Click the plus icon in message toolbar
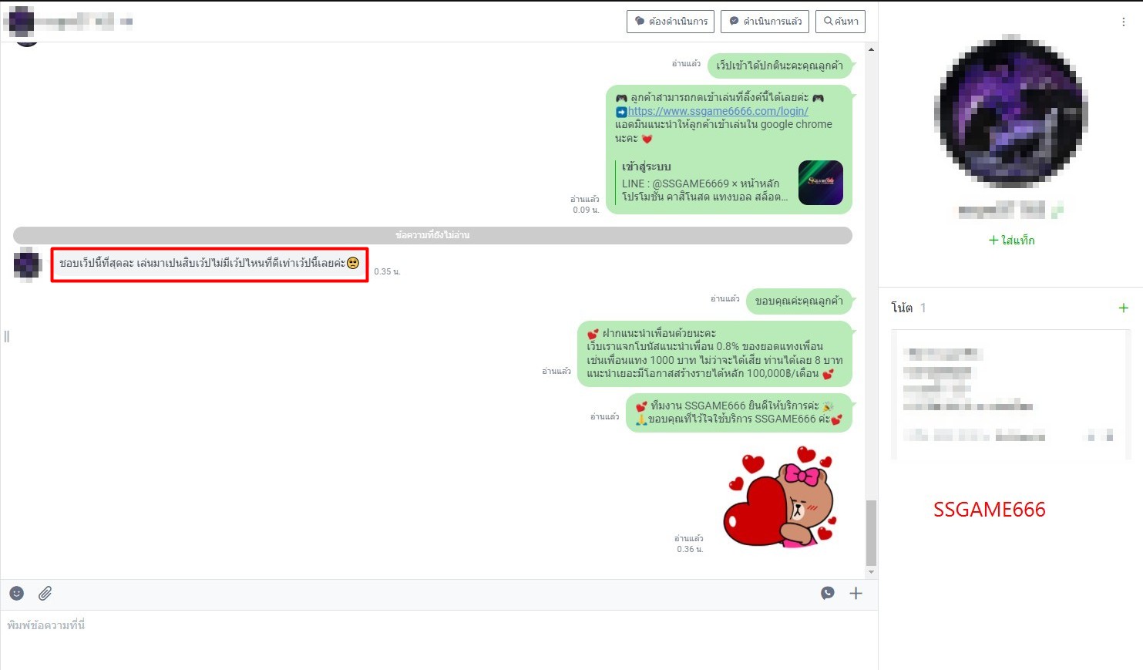Viewport: 1143px width, 670px height. coord(856,593)
